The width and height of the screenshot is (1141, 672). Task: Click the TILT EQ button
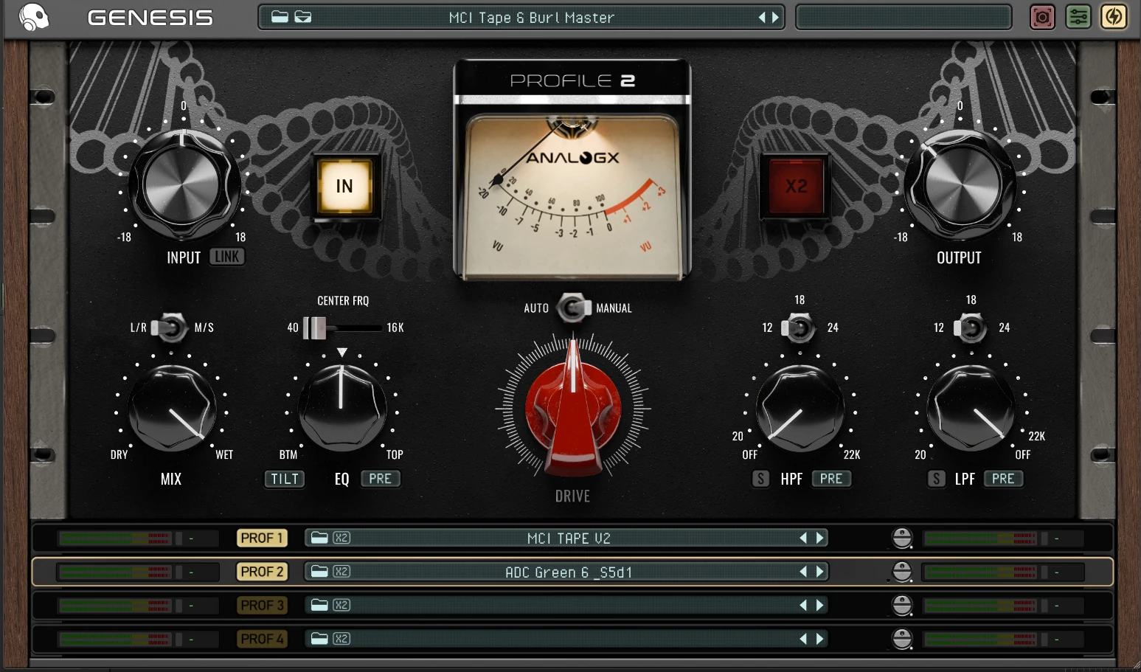(x=285, y=479)
